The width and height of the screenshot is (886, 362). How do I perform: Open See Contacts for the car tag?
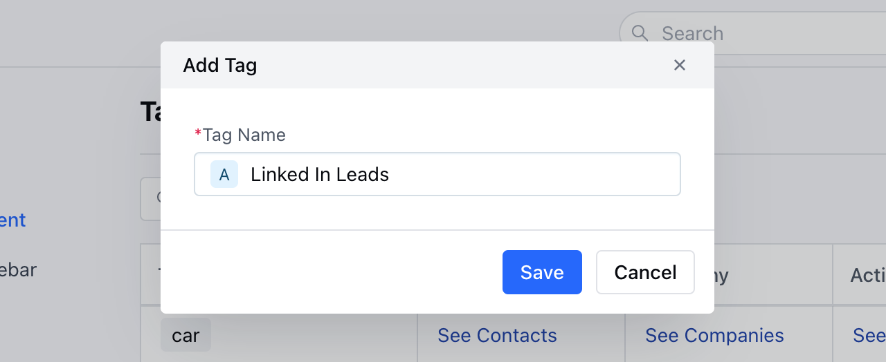click(x=497, y=336)
